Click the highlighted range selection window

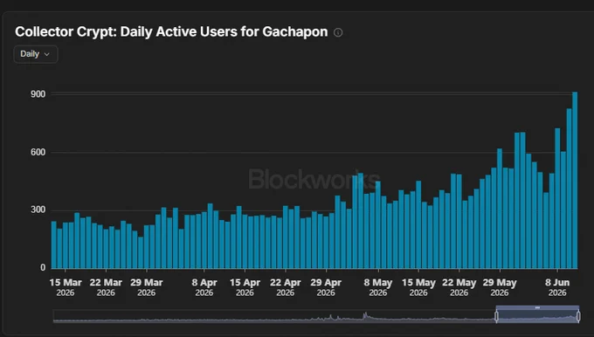(x=537, y=314)
